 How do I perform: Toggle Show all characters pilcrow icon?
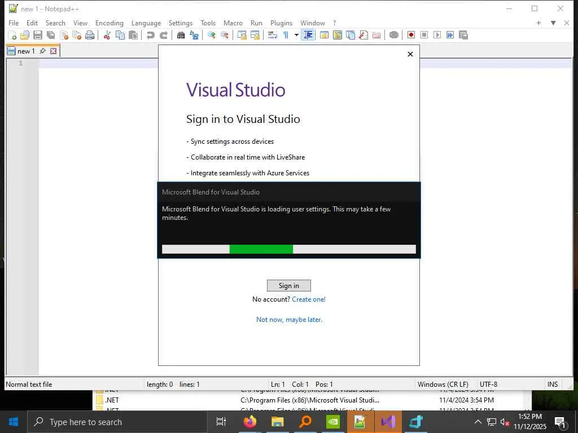(x=286, y=35)
